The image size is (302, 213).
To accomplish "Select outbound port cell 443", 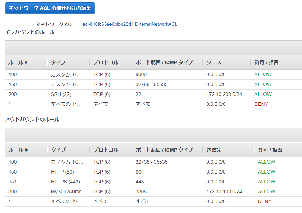I will [140, 182].
